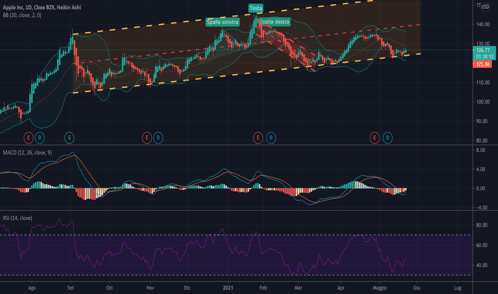The image size is (498, 294).
Task: Click the 40.00 value on RSI axis
Action: point(482,265)
